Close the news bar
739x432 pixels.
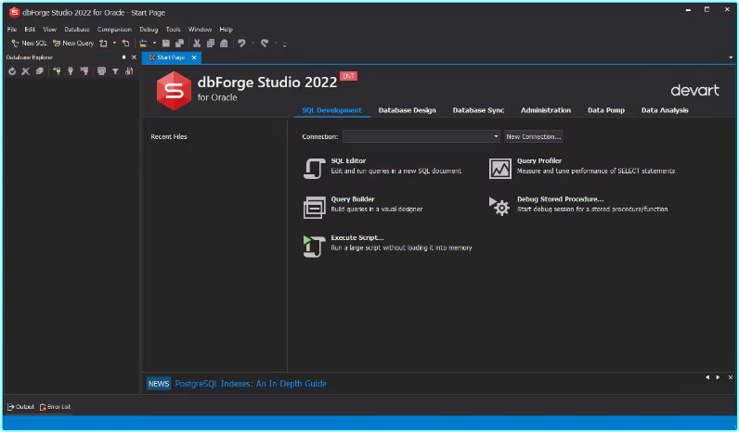pos(730,377)
